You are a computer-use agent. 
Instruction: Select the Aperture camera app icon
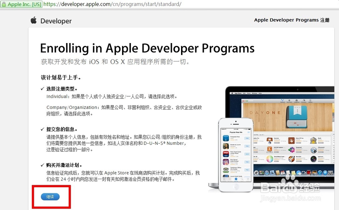(x=313, y=158)
